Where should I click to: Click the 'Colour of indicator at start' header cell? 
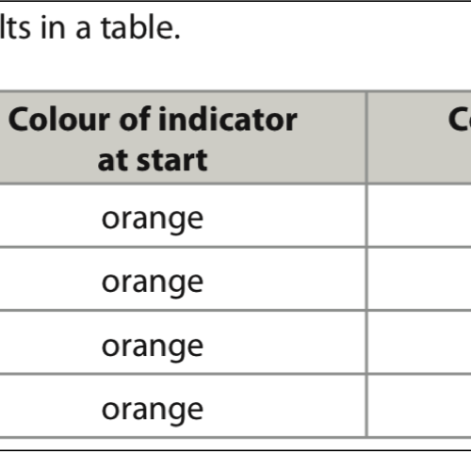[x=183, y=137]
